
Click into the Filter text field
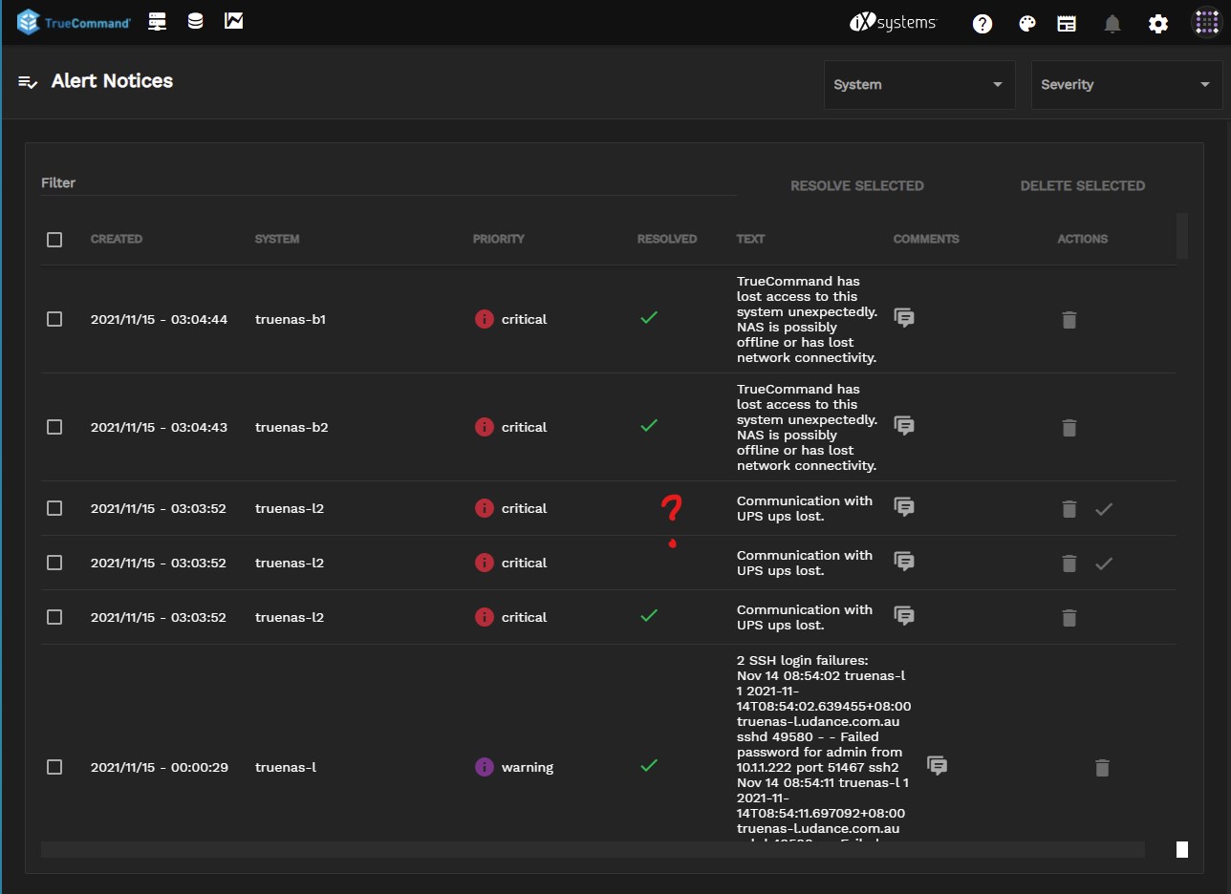click(x=388, y=182)
